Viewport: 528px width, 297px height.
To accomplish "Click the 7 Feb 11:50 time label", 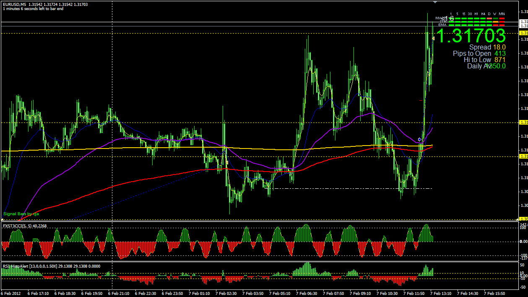I will (414, 294).
